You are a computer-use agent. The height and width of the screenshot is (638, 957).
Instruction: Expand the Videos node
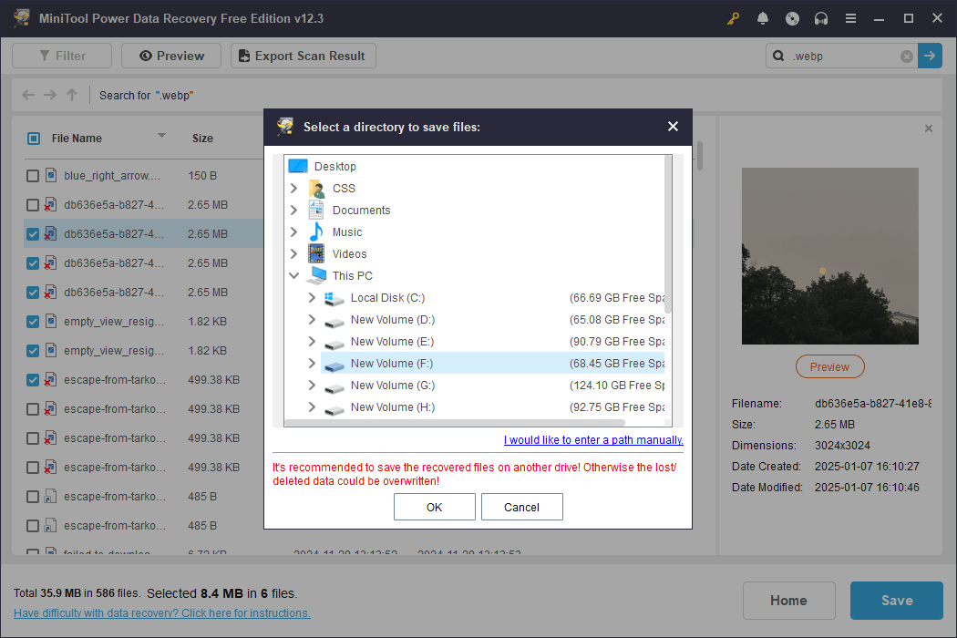pyautogui.click(x=294, y=254)
